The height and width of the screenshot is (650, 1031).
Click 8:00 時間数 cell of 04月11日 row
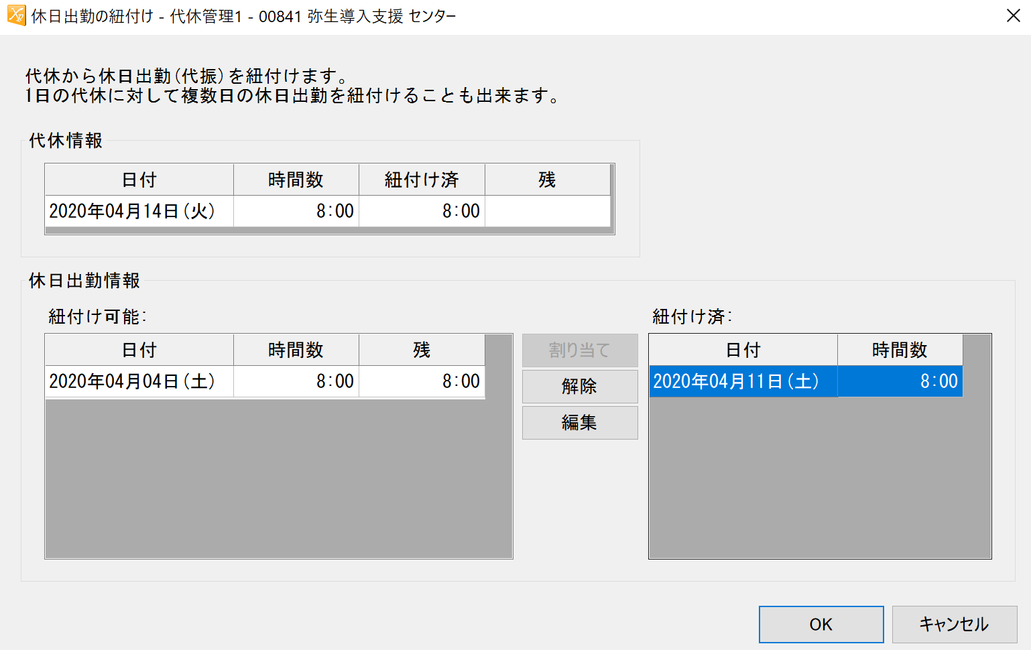tap(900, 381)
